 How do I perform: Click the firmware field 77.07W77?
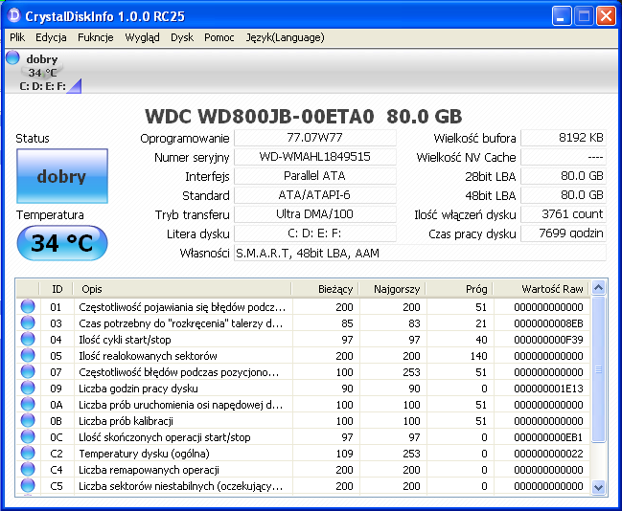pos(315,138)
